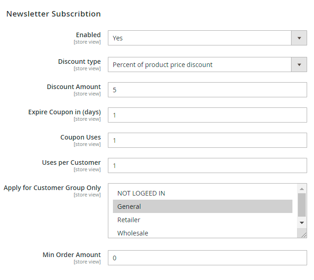
Task: Click the Discount Amount input field
Action: point(207,90)
